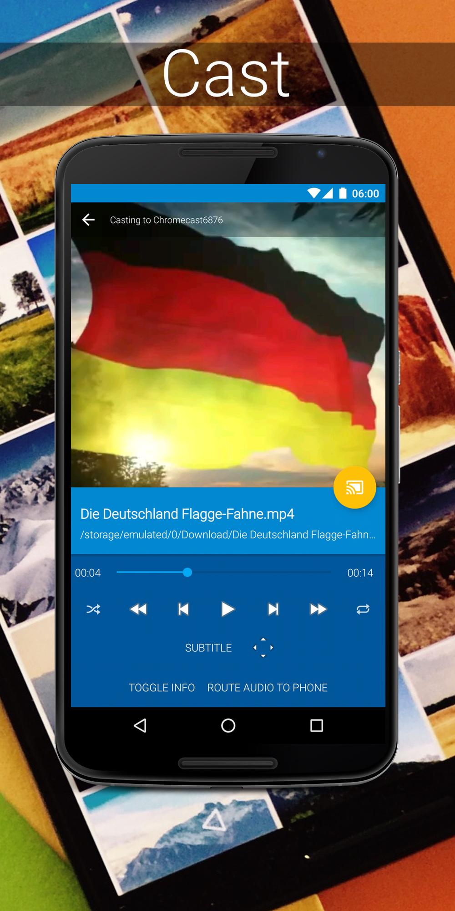455x911 pixels.
Task: Click the seek bar thumb at 00:04
Action: point(187,572)
